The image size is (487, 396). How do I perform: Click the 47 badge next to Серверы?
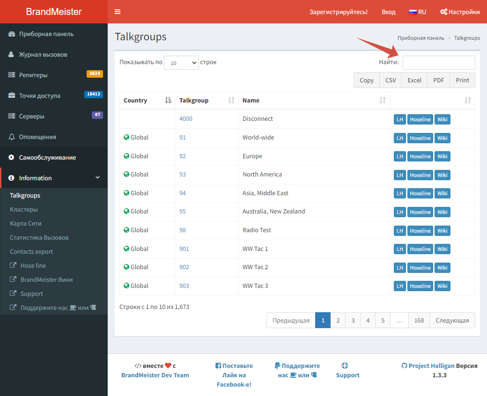pos(97,115)
